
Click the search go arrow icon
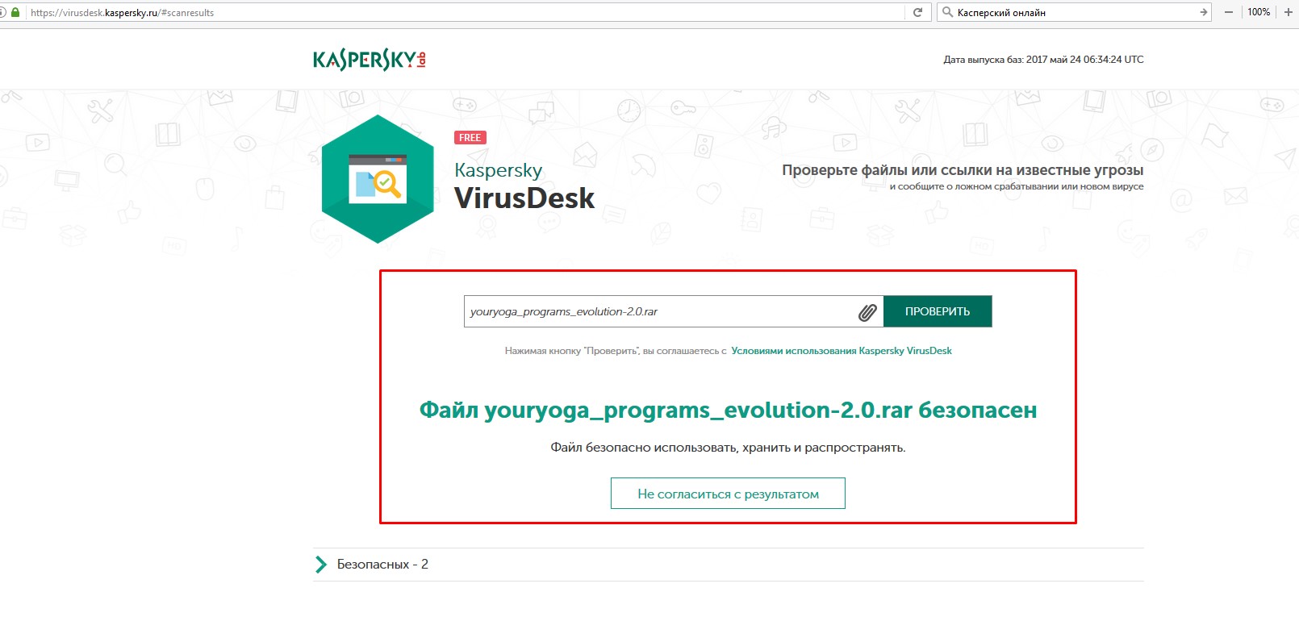point(1203,12)
